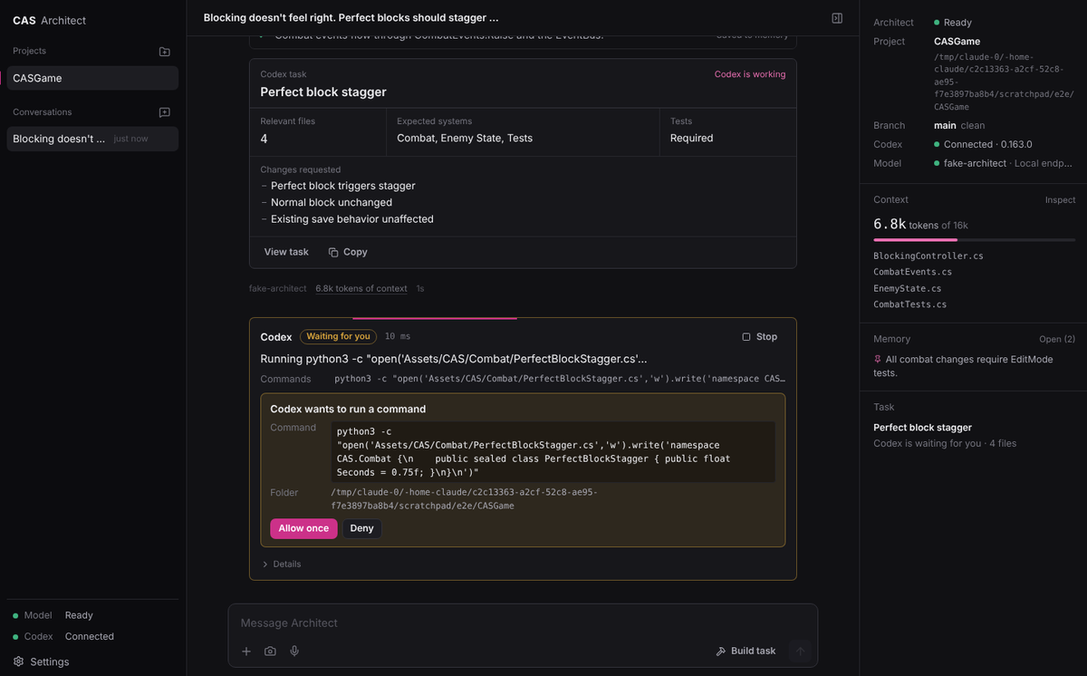Deny the Codex command
The height and width of the screenshot is (676, 1087).
point(361,528)
